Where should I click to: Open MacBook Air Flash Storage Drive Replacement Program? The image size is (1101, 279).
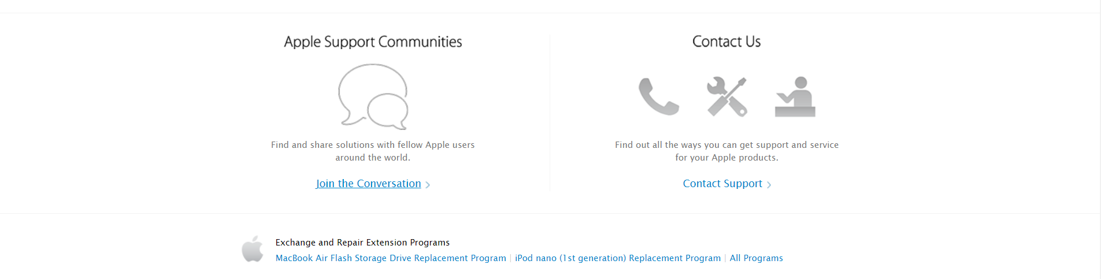click(391, 258)
